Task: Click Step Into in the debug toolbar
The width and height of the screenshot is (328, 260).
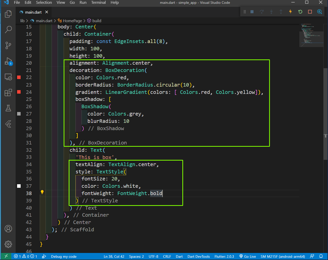Action: coord(271,12)
